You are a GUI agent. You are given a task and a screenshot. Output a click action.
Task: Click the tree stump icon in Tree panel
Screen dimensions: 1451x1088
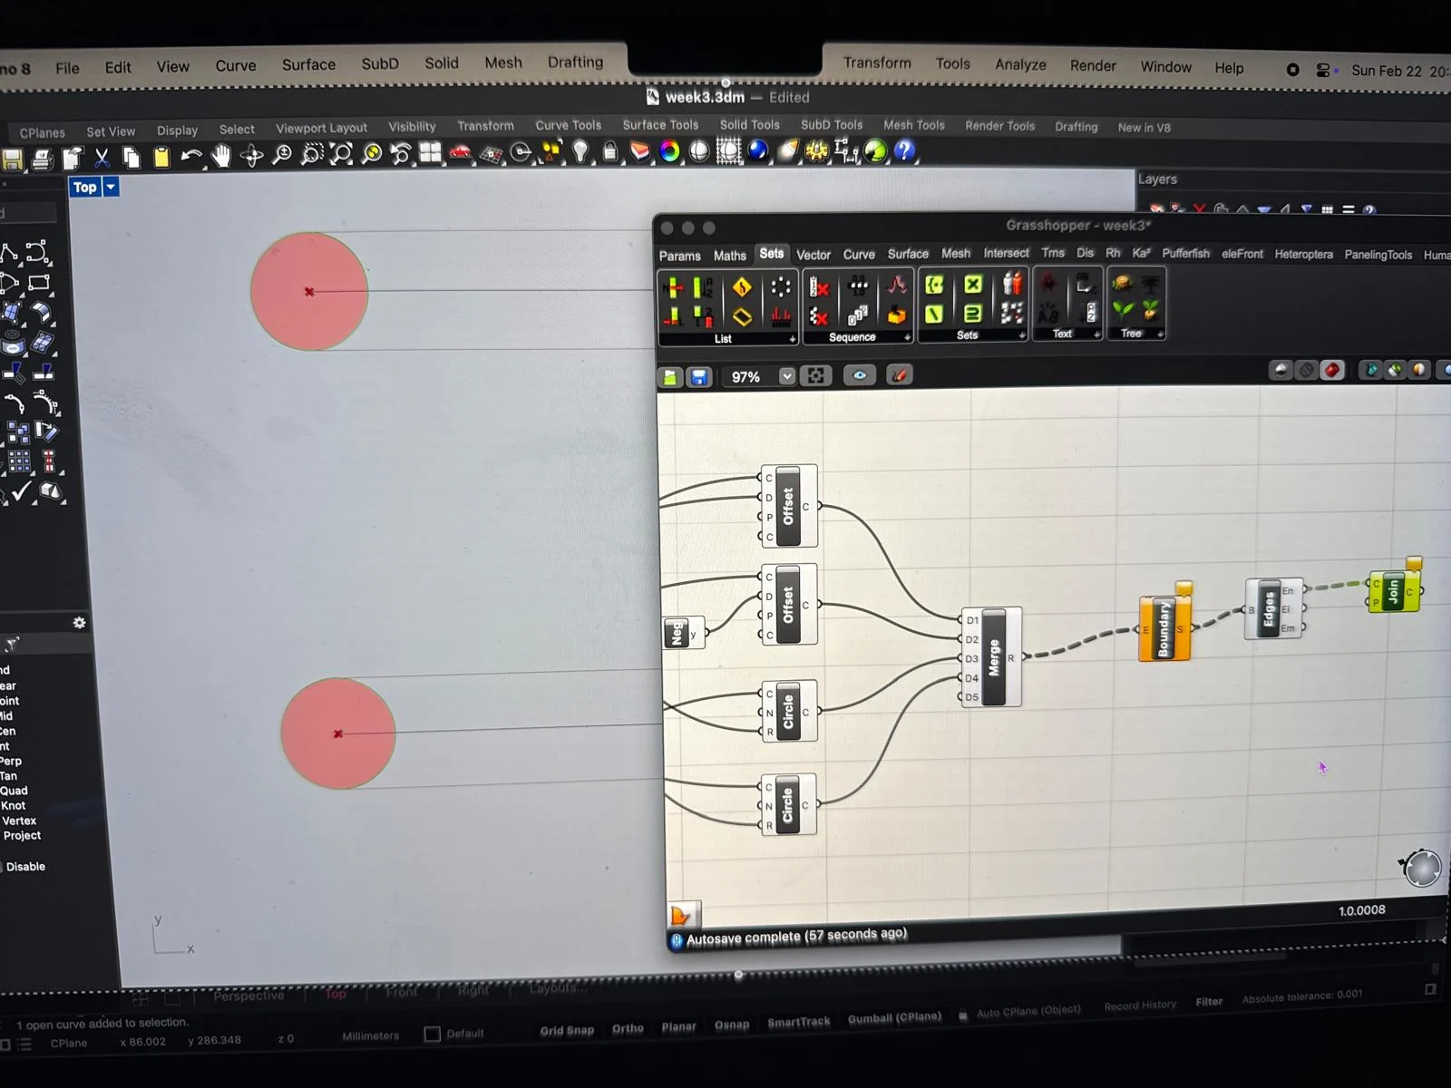click(x=1123, y=284)
